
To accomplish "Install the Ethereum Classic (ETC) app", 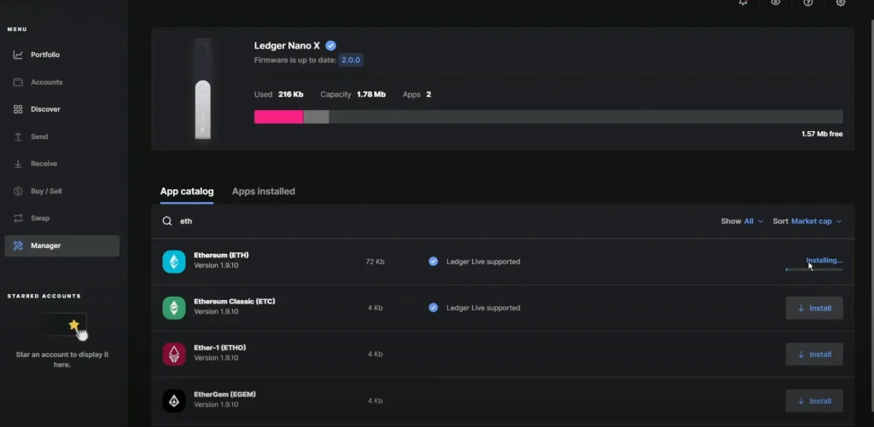I will click(813, 308).
